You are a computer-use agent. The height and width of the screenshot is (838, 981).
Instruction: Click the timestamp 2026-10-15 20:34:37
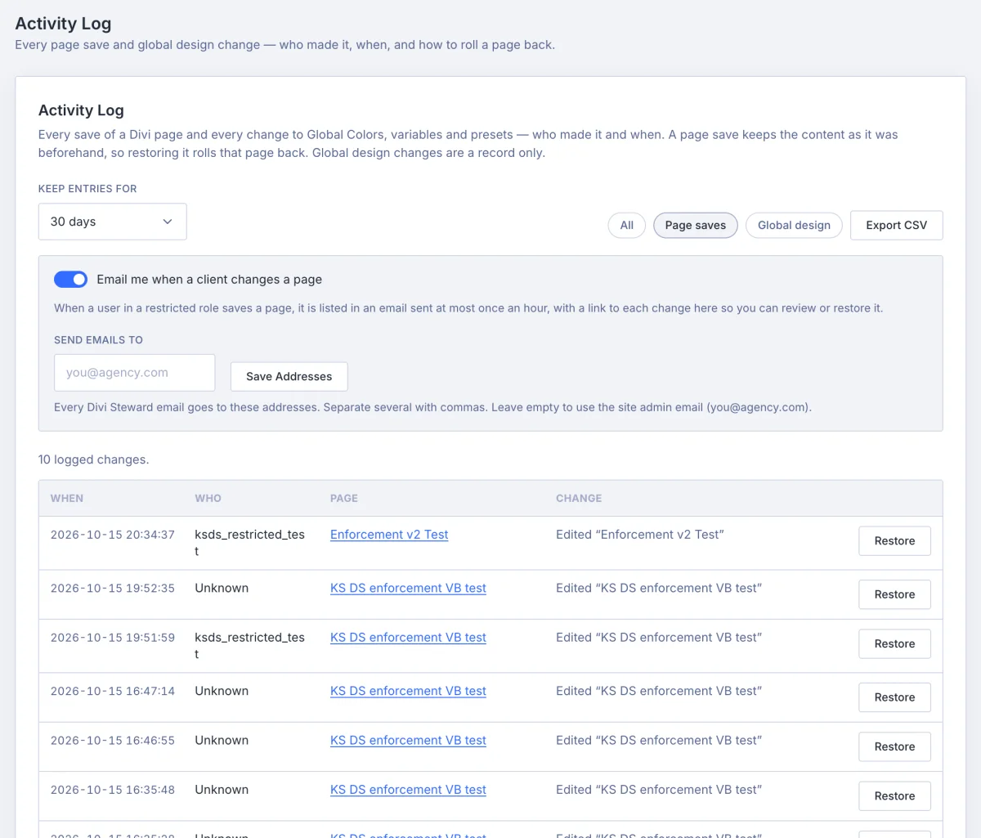coord(113,535)
